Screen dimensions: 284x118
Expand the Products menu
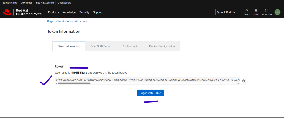[x=53, y=12]
